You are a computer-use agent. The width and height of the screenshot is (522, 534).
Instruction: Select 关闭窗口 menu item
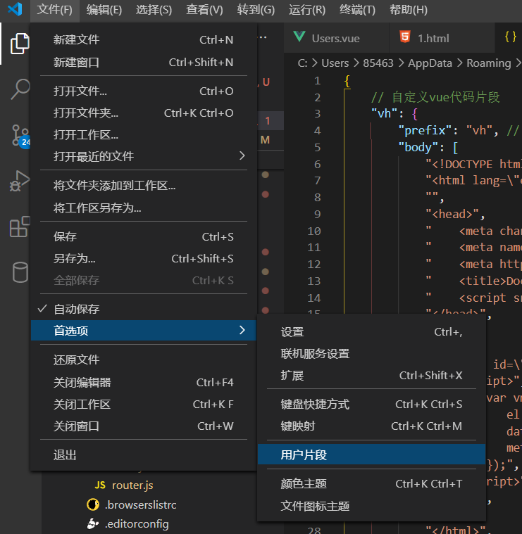143,426
